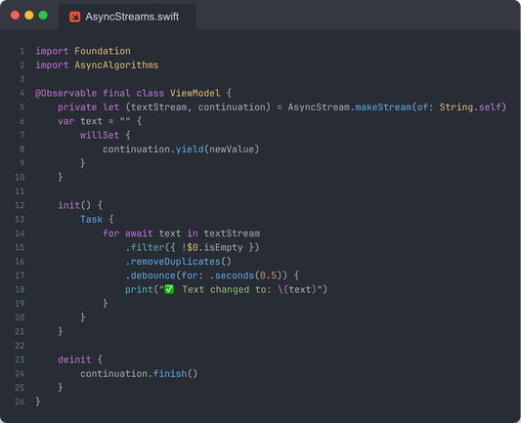
Task: Click "AsyncAlgorithms" import name
Action: pyautogui.click(x=116, y=65)
